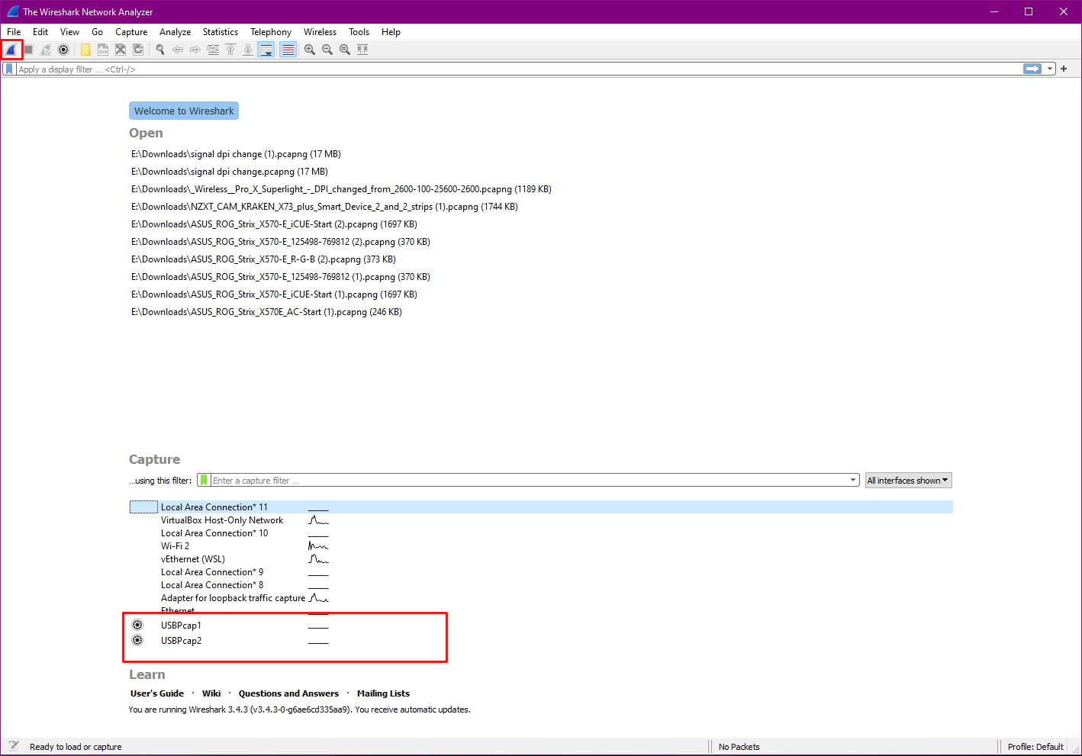Open the Edit menu

(40, 32)
